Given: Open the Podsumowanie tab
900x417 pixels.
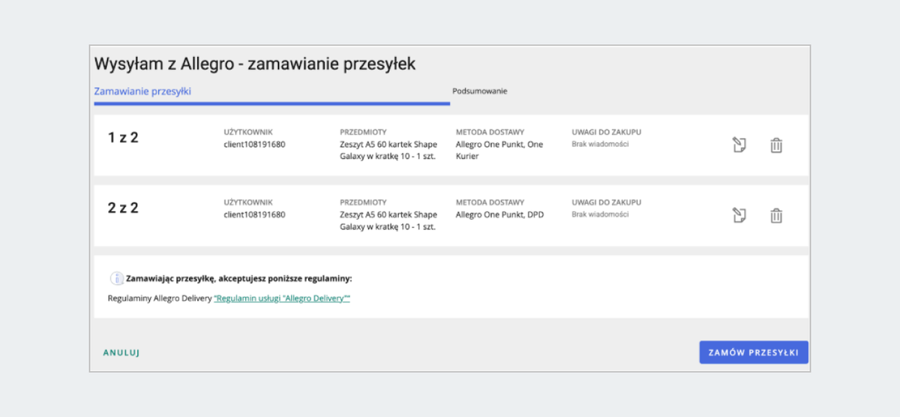Looking at the screenshot, I should 480,91.
